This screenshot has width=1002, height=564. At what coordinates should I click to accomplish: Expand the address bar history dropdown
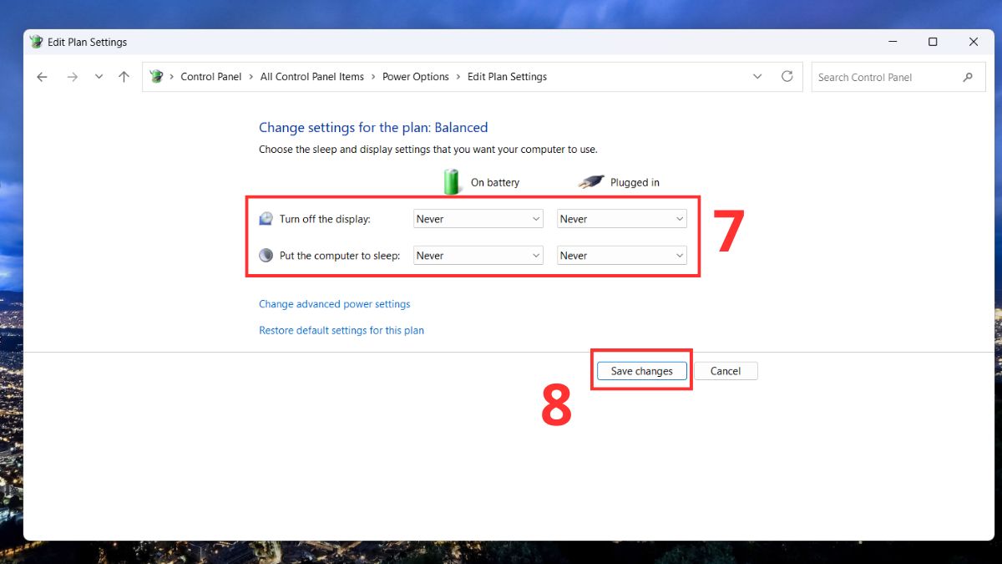(x=757, y=77)
